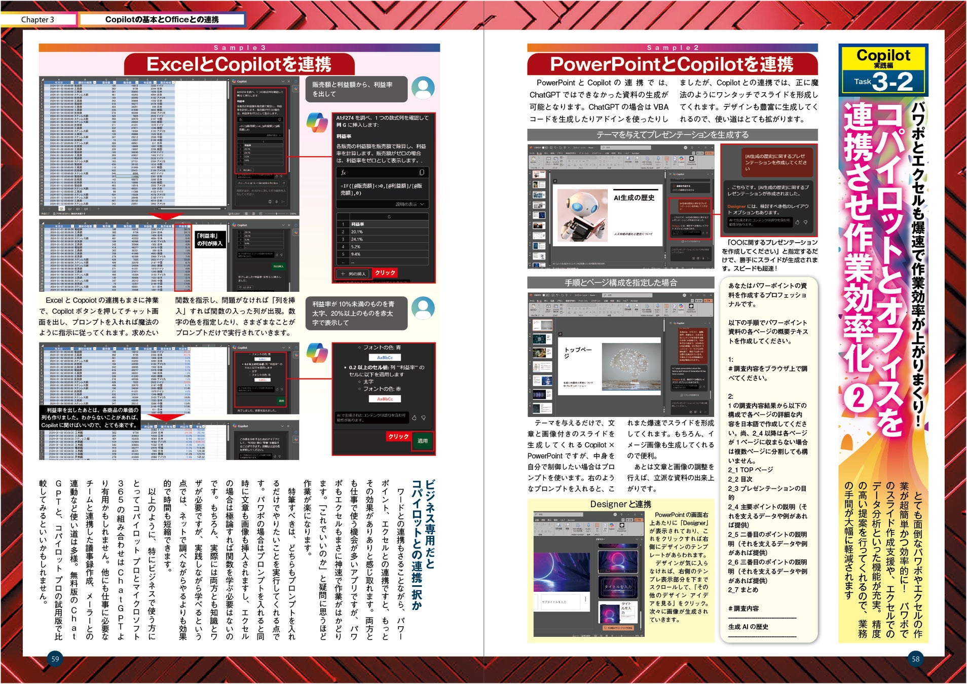The image size is (967, 684).
Task: Switch to the Q3 sheet tab in top Excel screenshot
Action: point(78,209)
